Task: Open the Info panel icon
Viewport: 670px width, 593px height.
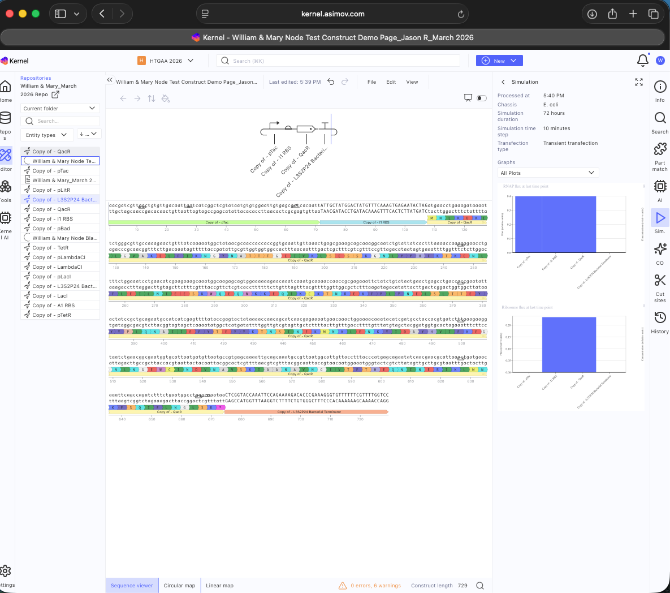Action: point(660,87)
